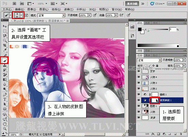Screen dimensions: 188x137
Task: Create a new layer icon
Action: click(175, 134)
